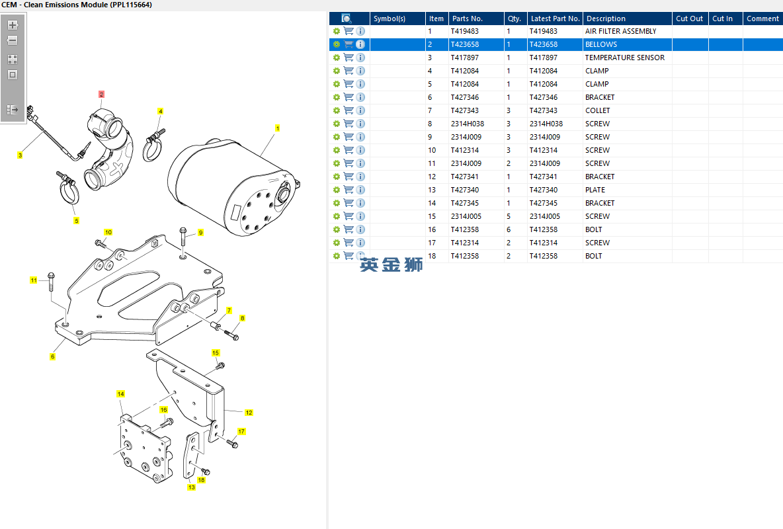Screen dimensions: 783x529
Task: Open info for item 10 SCREW T412314
Action: (x=360, y=150)
